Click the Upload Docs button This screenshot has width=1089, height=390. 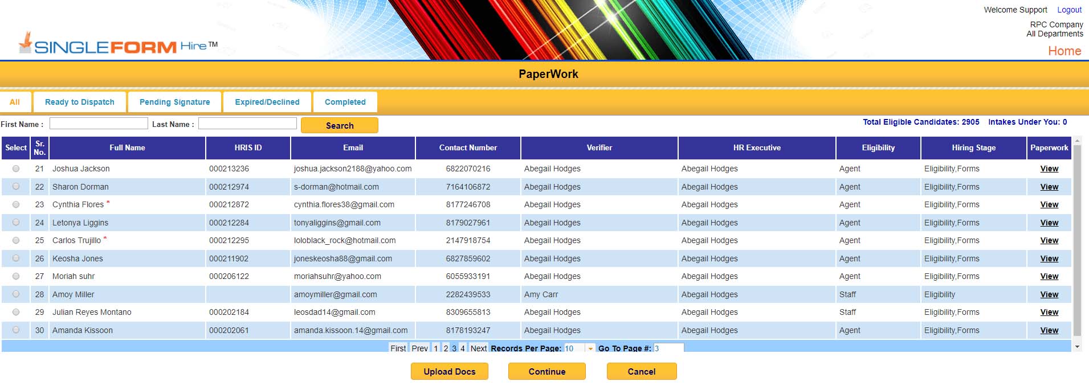point(449,371)
